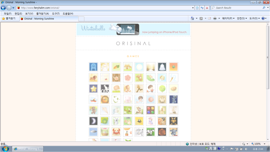Open the 페이지(P) dropdown menu
This screenshot has height=152, width=270.
228,18
